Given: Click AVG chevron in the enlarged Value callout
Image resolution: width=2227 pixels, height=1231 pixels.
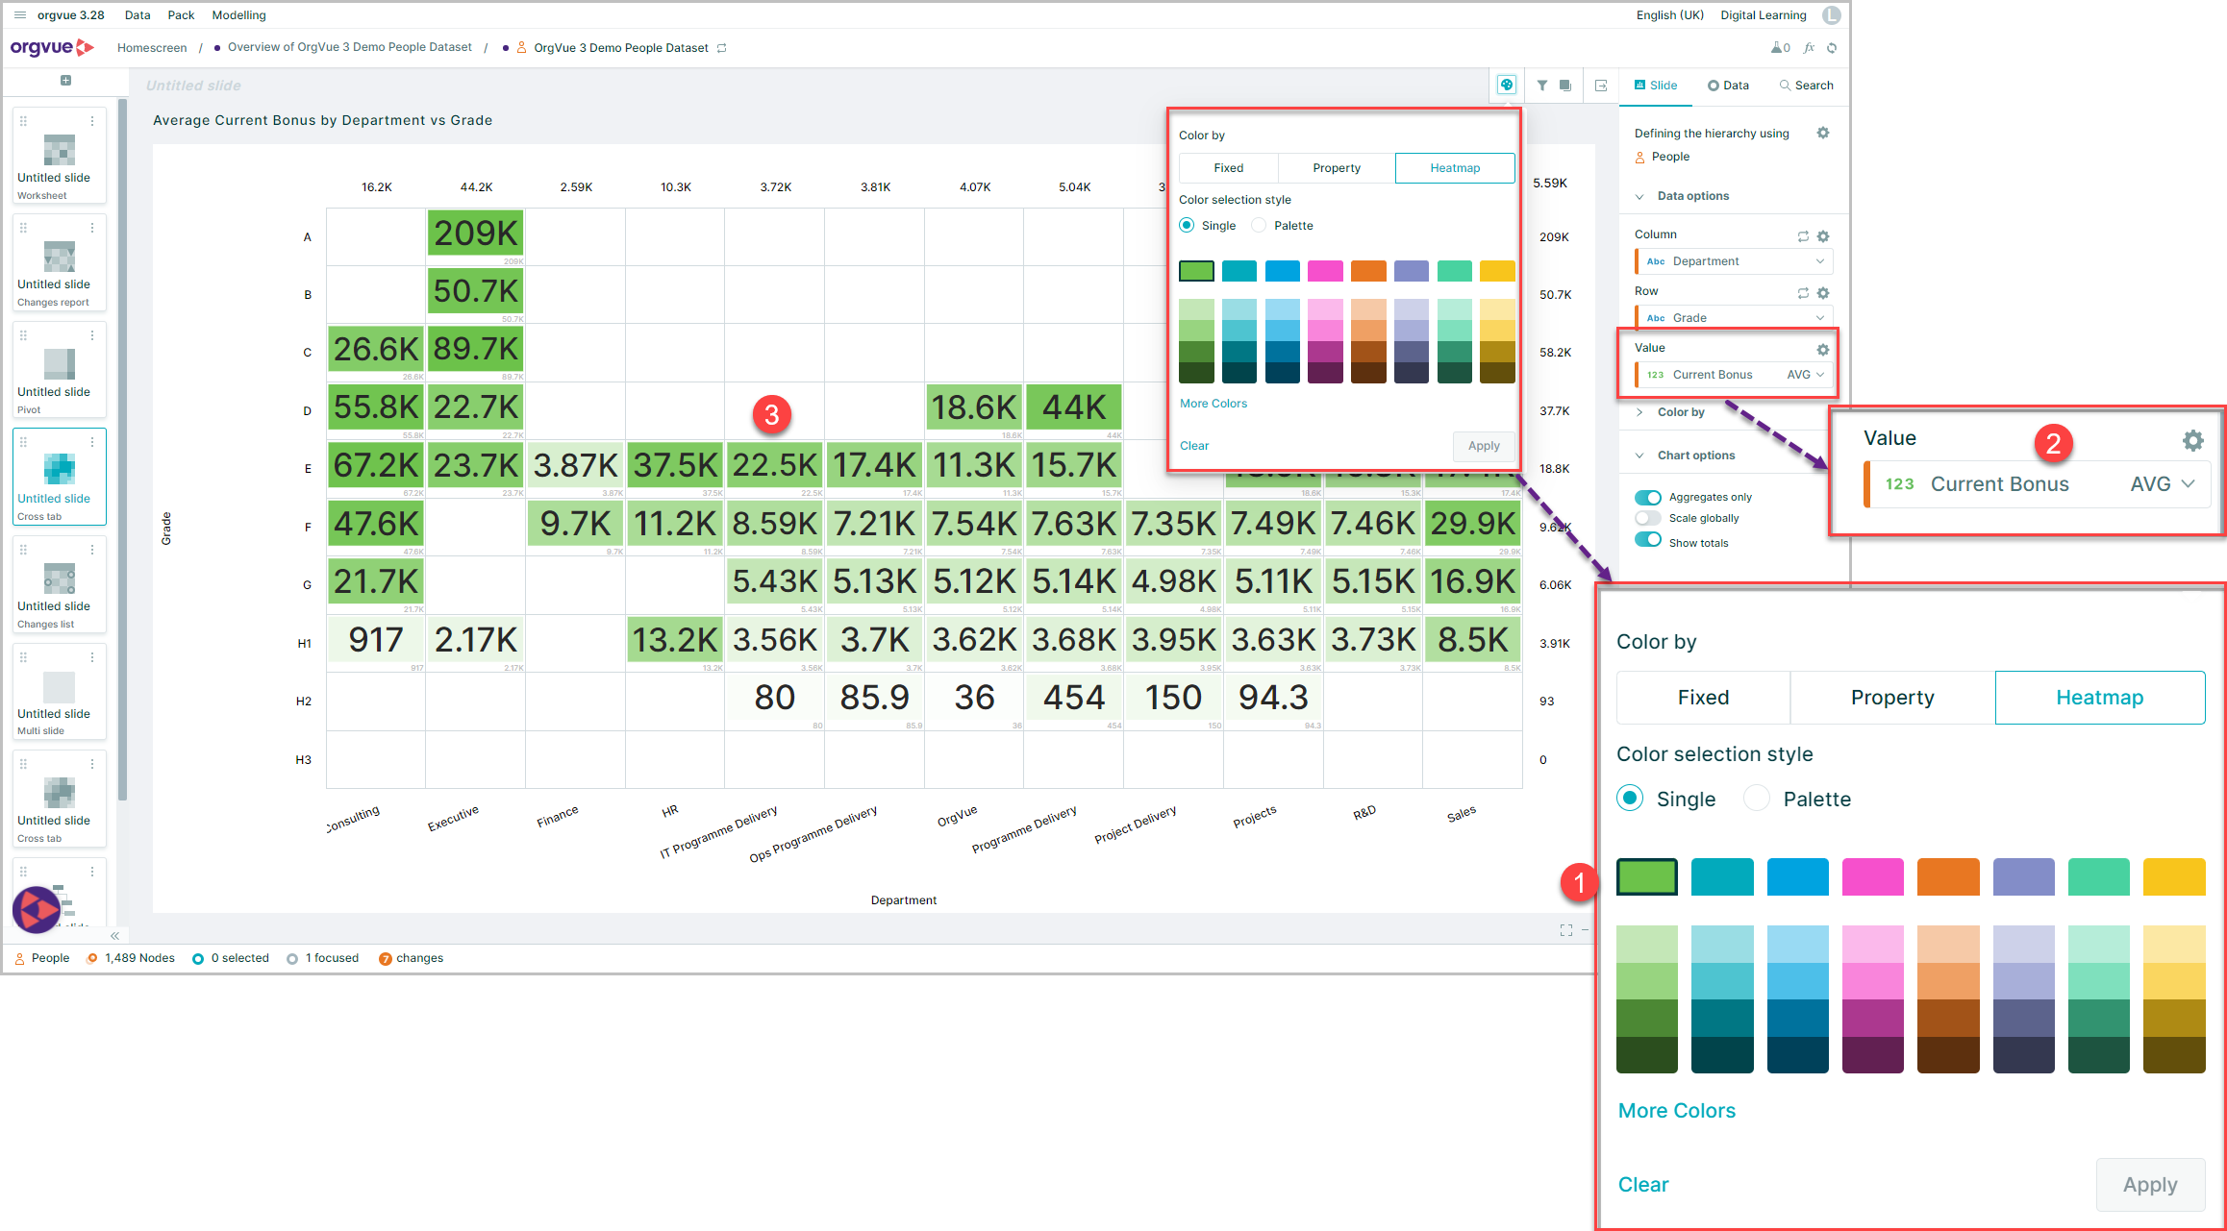Looking at the screenshot, I should 2189,483.
